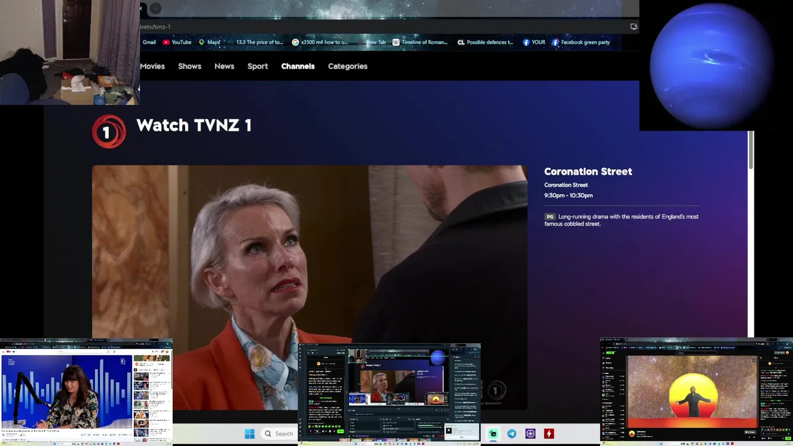Image resolution: width=793 pixels, height=446 pixels.
Task: Open the Windows Start menu
Action: coord(250,434)
